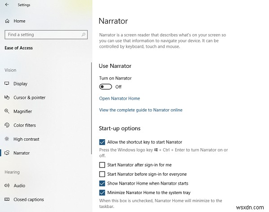Open Color filters settings
The image size is (269, 212).
coord(25,125)
